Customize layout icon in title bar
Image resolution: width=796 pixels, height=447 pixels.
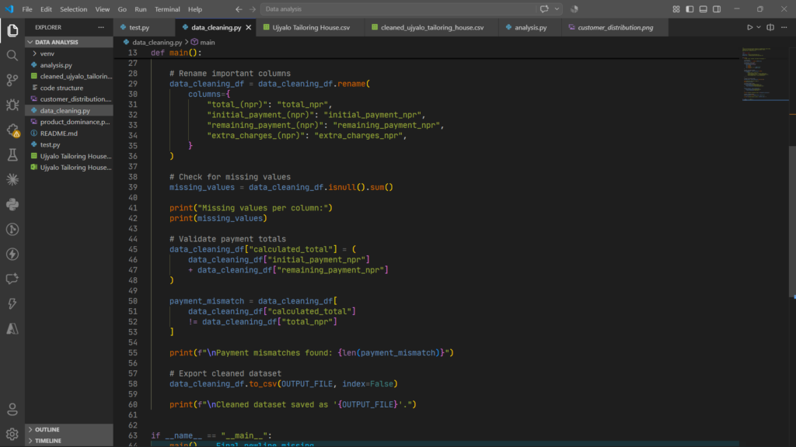[x=676, y=9]
